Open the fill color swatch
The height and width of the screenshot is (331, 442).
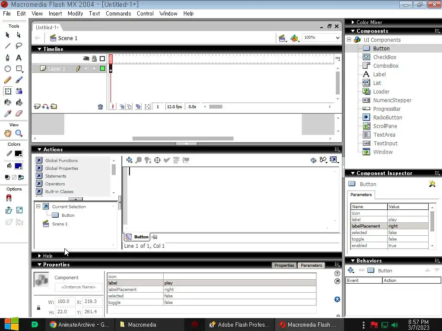point(18,166)
